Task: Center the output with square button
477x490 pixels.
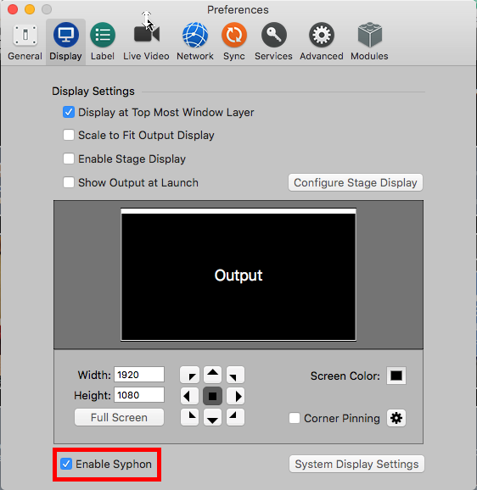Action: 213,396
